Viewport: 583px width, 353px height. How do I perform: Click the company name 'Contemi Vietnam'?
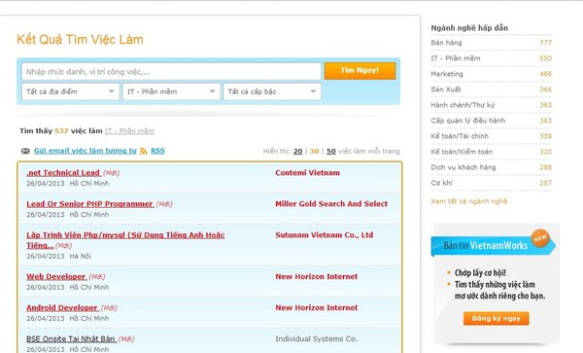[x=307, y=172]
